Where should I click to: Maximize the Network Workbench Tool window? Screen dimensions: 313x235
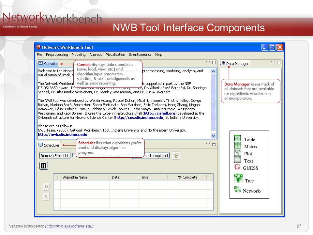click(x=272, y=47)
